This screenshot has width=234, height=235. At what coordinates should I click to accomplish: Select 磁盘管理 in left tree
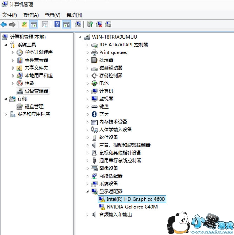coord(34,106)
